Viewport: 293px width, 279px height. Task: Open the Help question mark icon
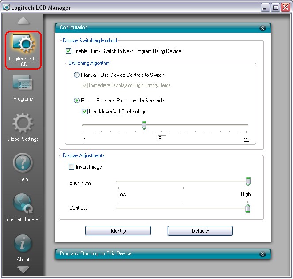(x=23, y=163)
